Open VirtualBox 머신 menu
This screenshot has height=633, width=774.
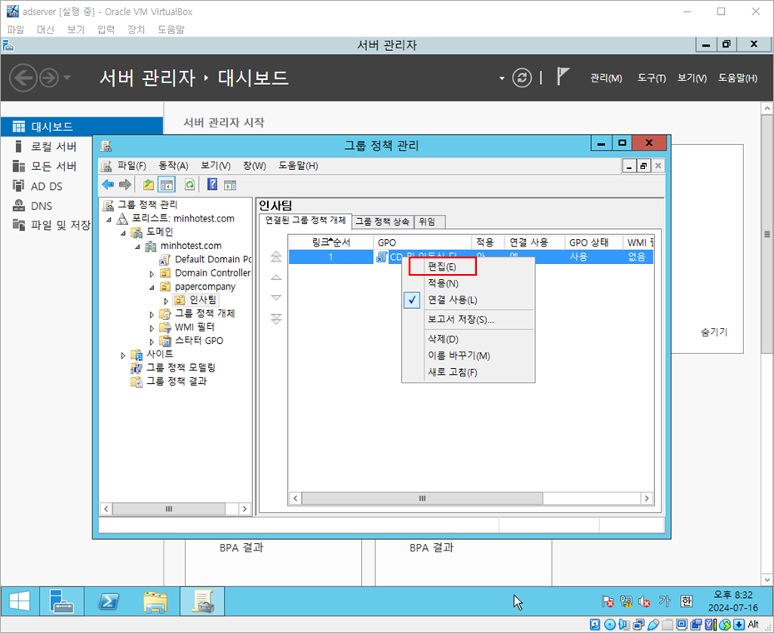tap(46, 30)
